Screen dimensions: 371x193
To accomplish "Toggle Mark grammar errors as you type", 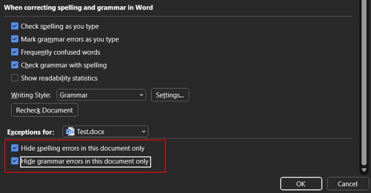I will [15, 39].
